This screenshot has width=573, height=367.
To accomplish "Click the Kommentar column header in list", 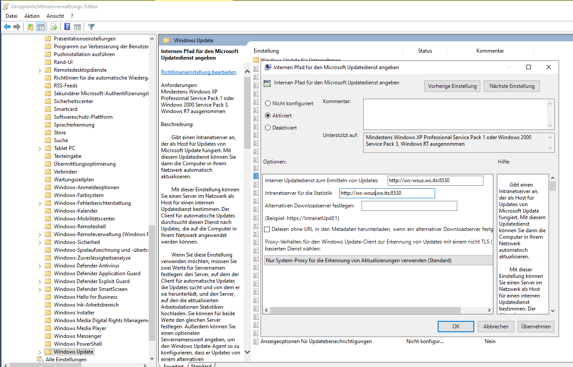I will click(x=490, y=51).
